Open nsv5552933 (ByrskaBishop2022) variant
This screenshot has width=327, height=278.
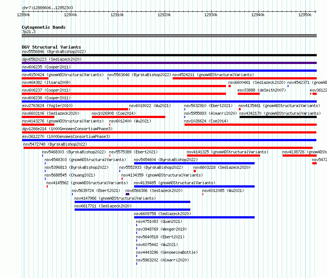(151, 167)
